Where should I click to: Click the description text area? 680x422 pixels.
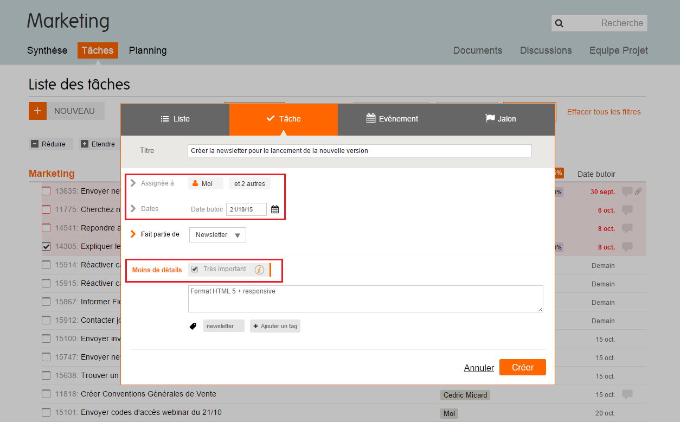365,299
